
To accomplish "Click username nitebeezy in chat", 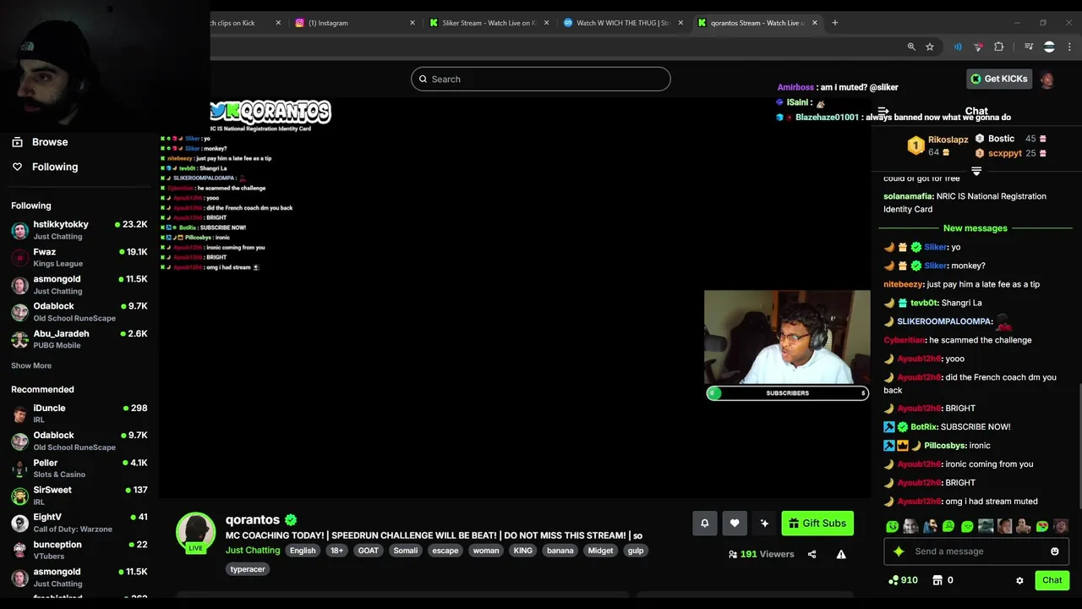I will (x=903, y=284).
